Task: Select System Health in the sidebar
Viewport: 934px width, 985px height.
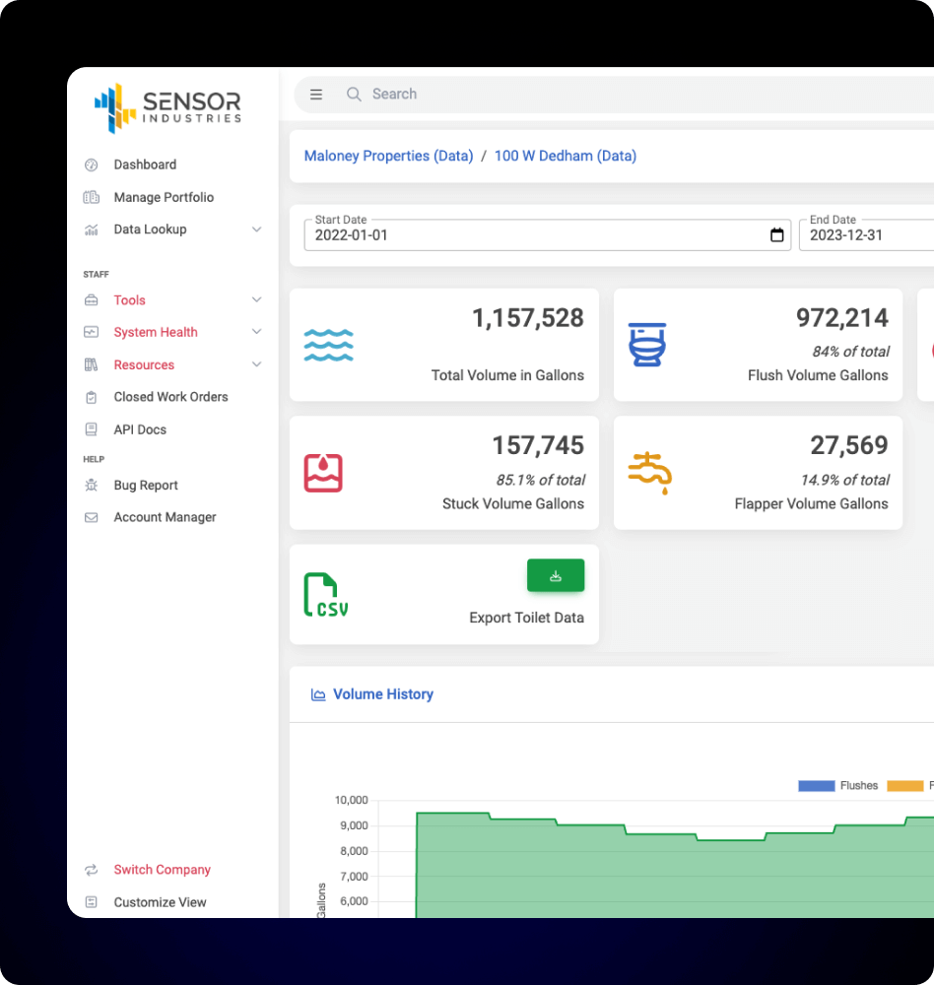Action: [x=155, y=332]
